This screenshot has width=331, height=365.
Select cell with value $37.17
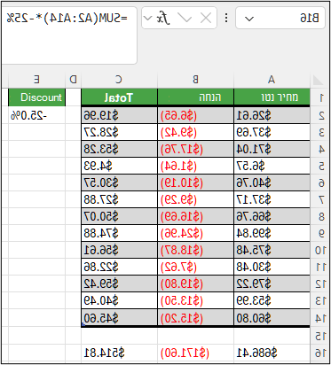(x=272, y=199)
